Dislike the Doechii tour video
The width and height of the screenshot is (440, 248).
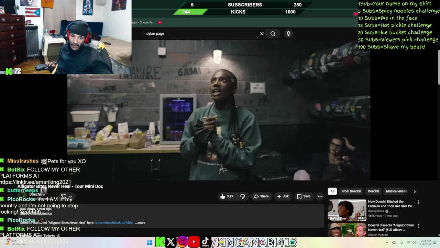pos(243,196)
